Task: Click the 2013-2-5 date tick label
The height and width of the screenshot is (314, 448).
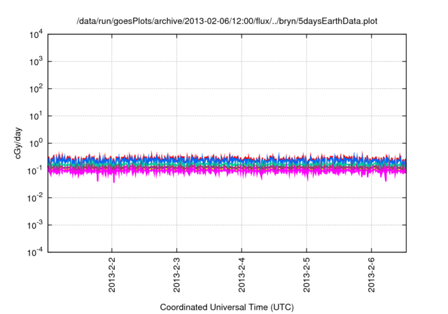Action: [307, 275]
